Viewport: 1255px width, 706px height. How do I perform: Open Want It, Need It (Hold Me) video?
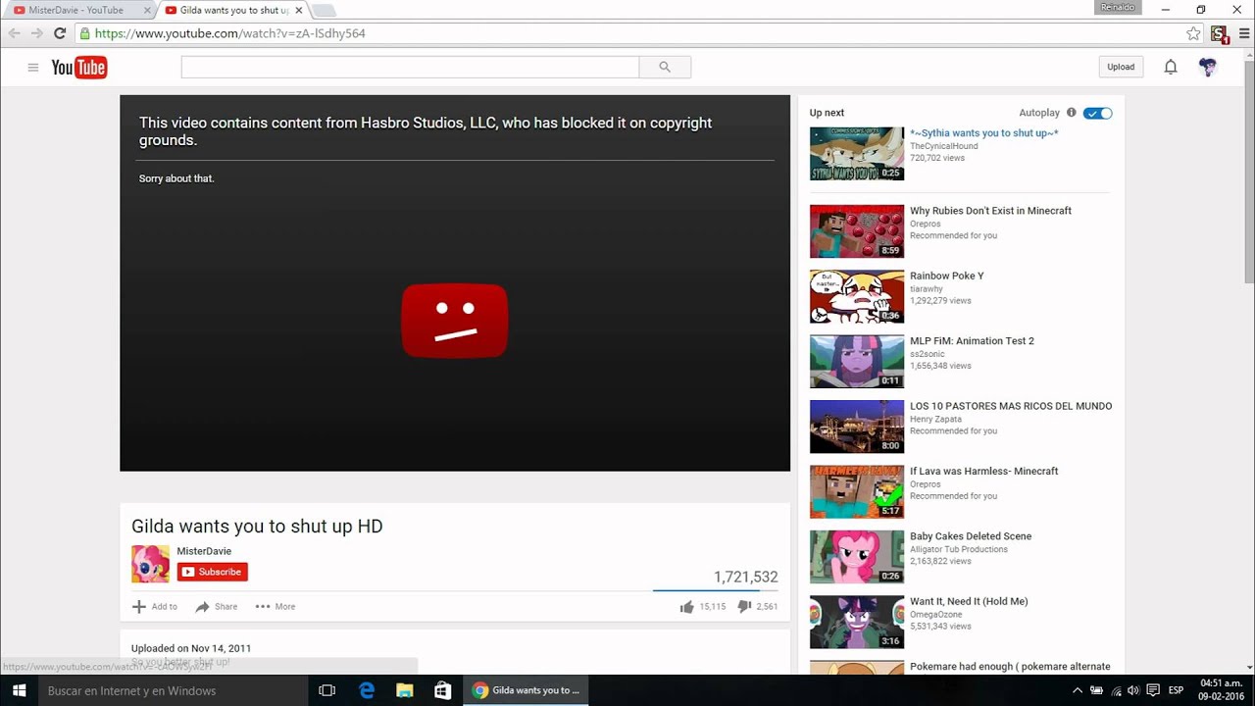(x=969, y=602)
